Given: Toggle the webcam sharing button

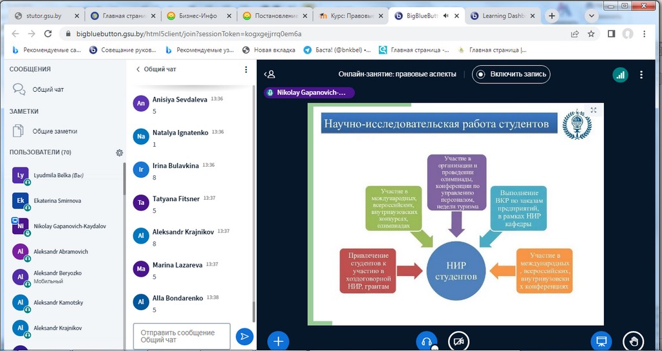Looking at the screenshot, I should pyautogui.click(x=459, y=341).
